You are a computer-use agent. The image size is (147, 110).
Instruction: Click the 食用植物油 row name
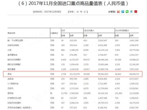(x=12, y=55)
